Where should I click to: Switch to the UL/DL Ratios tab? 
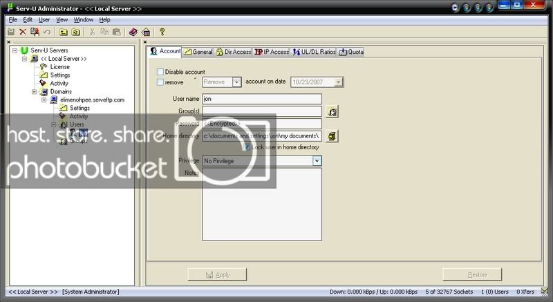tap(314, 52)
